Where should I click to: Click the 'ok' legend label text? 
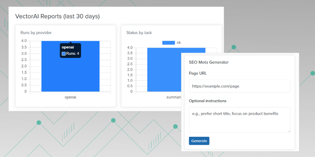[x=179, y=43]
